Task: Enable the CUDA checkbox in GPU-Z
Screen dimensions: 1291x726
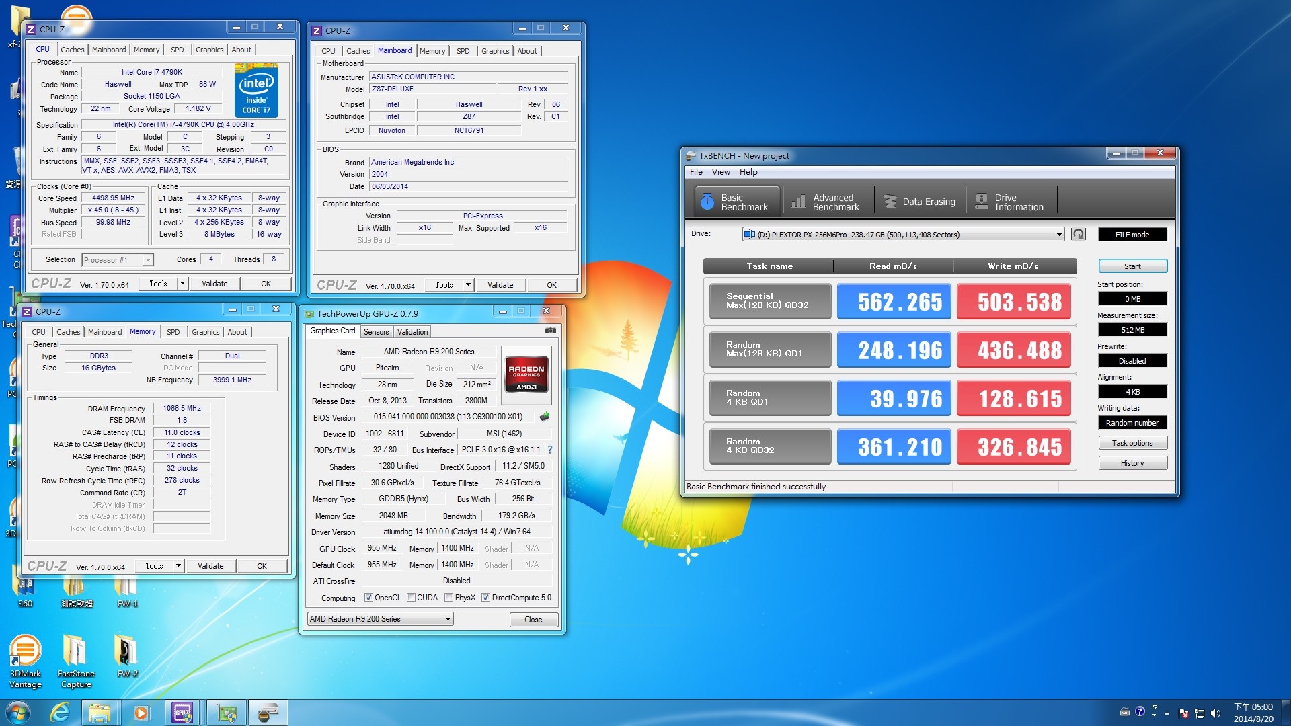Action: coord(411,597)
